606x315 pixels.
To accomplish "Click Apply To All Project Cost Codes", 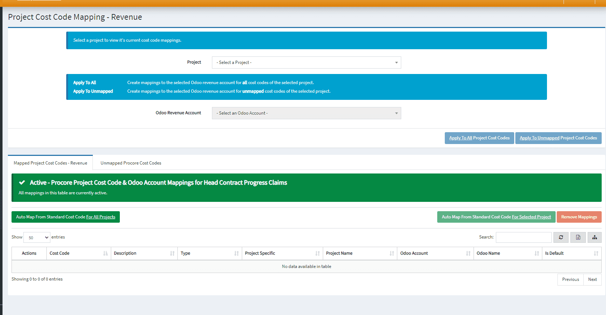I will click(479, 138).
